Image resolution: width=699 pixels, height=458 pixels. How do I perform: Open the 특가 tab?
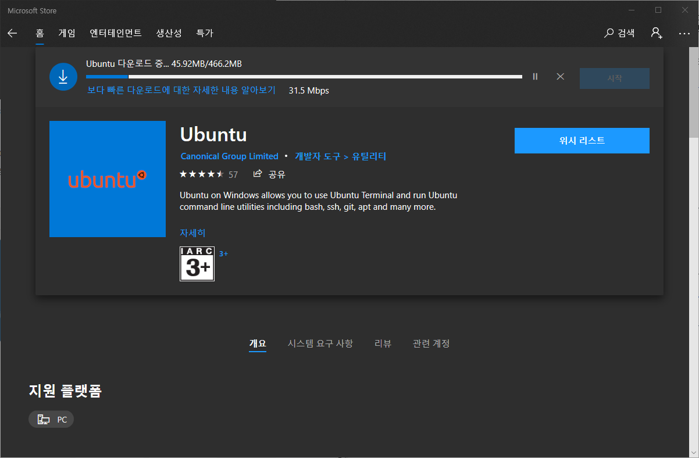point(205,33)
